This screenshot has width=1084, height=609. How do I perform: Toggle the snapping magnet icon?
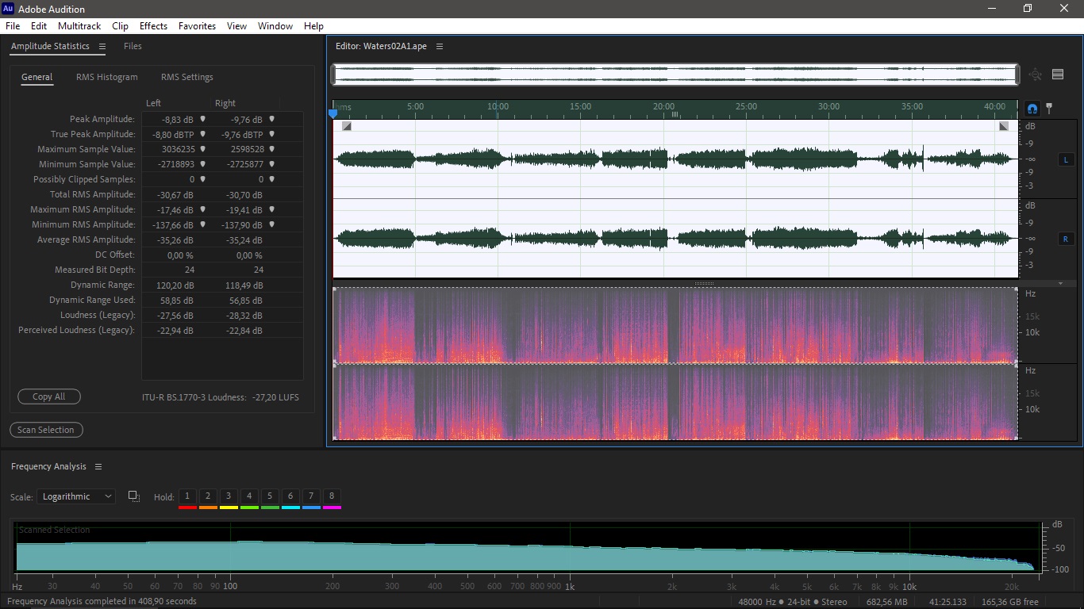click(x=1032, y=109)
